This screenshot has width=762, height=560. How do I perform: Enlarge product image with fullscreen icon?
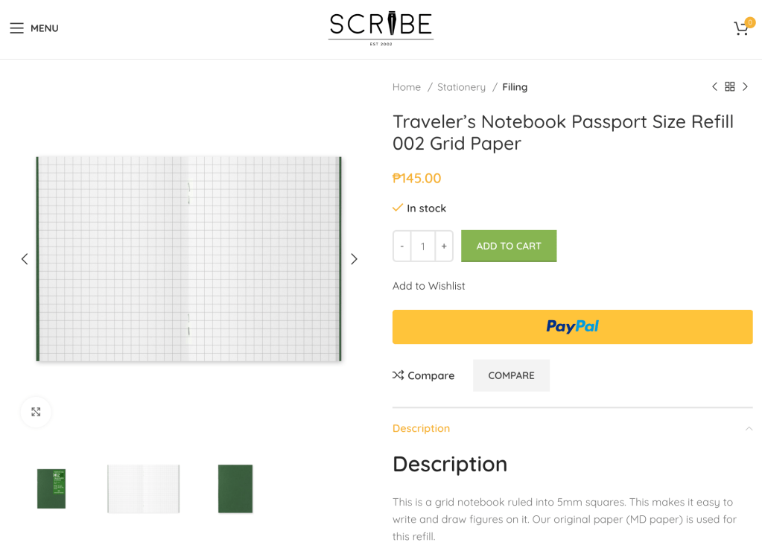pos(36,412)
